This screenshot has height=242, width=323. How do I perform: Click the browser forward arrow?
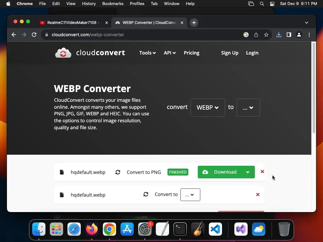(x=24, y=35)
